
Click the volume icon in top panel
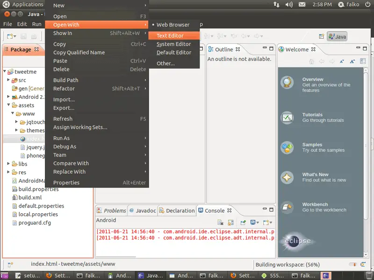289,5
